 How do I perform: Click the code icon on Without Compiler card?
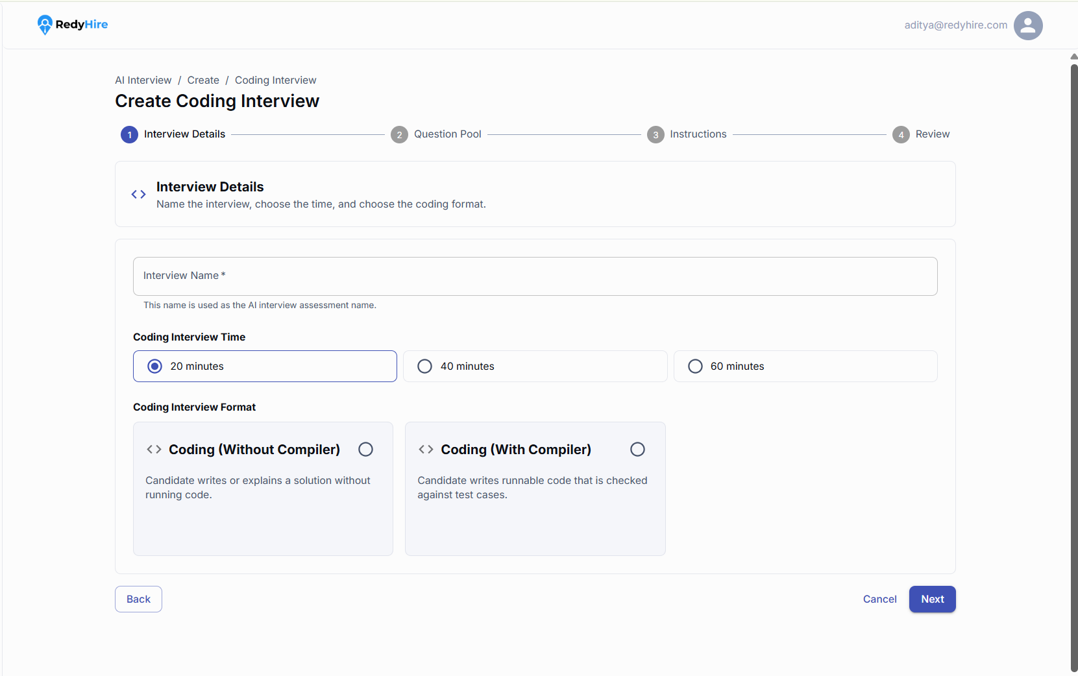pos(154,449)
